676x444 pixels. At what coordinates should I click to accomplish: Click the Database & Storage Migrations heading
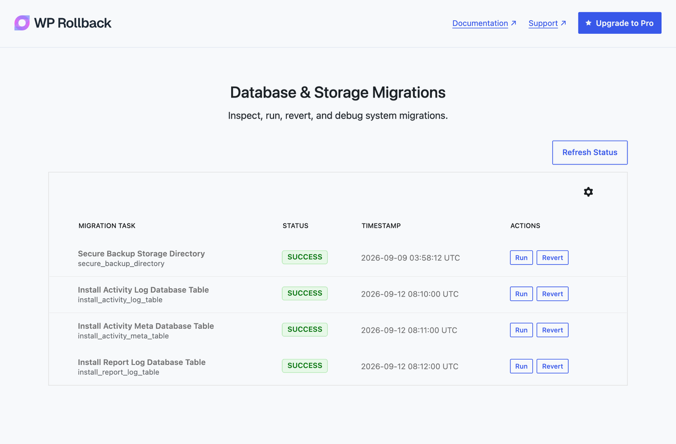pyautogui.click(x=338, y=93)
